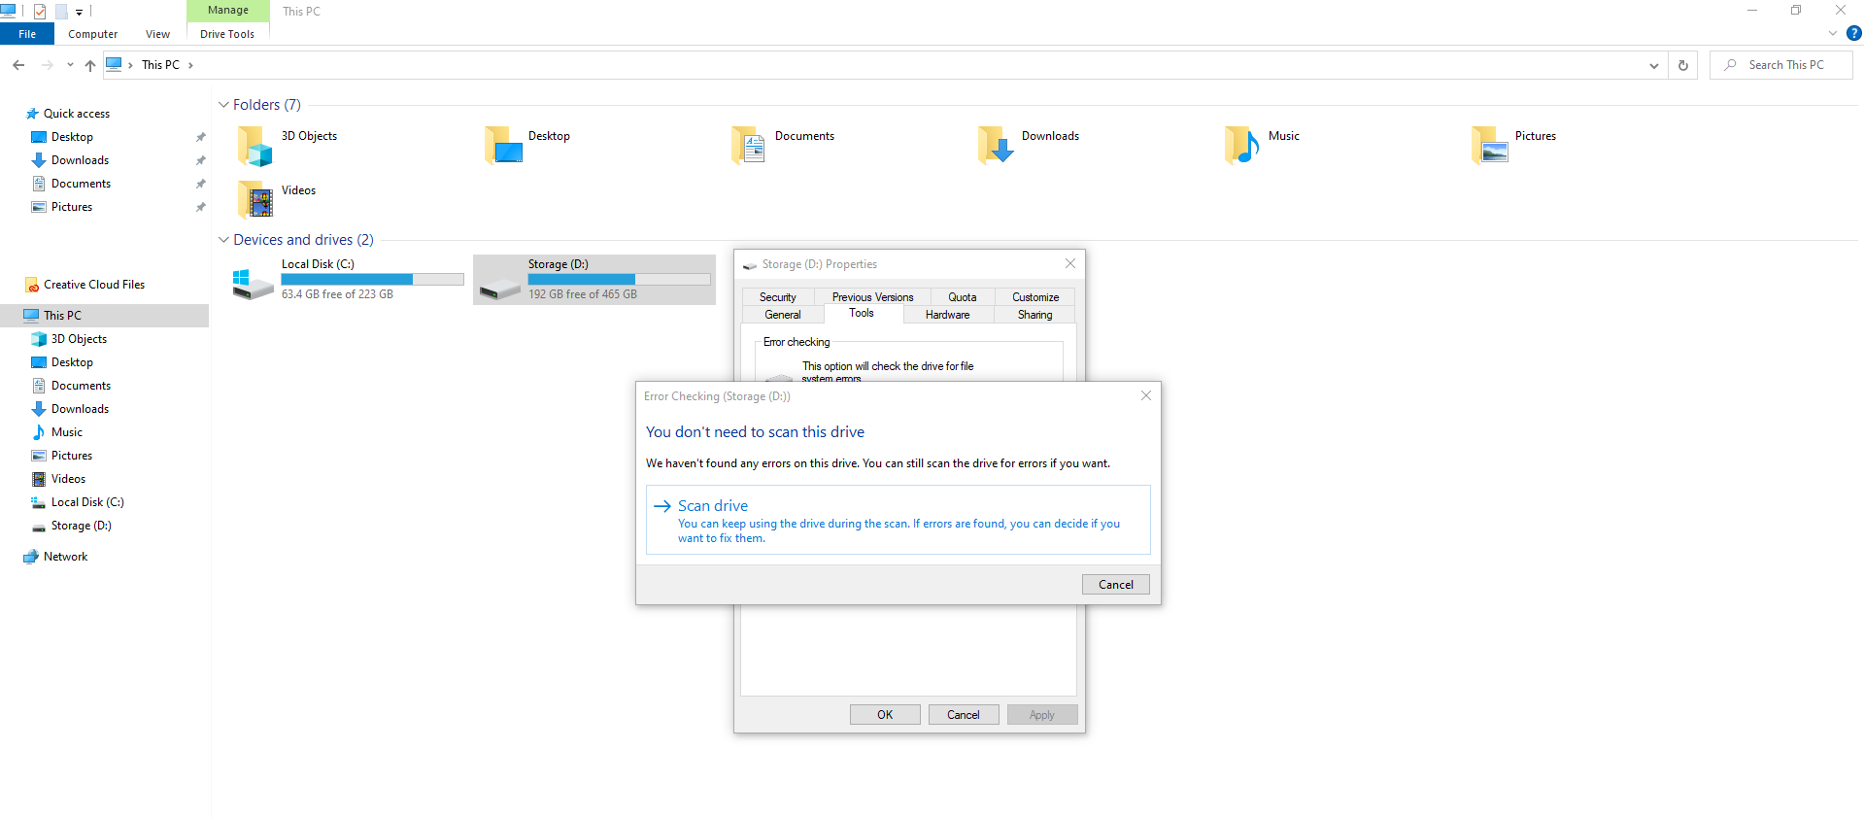Switch to the Quota tab
The height and width of the screenshot is (818, 1864).
(x=963, y=297)
